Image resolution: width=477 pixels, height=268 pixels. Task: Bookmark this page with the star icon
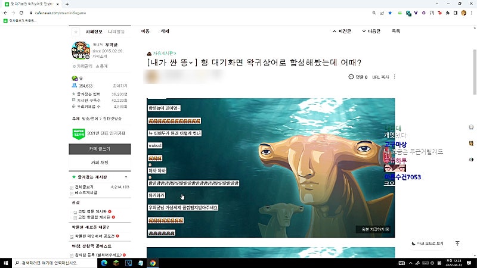click(390, 13)
